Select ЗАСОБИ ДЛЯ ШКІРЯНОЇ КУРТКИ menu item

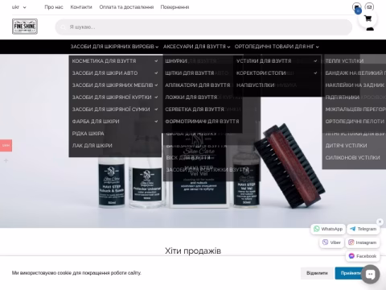pyautogui.click(x=112, y=97)
